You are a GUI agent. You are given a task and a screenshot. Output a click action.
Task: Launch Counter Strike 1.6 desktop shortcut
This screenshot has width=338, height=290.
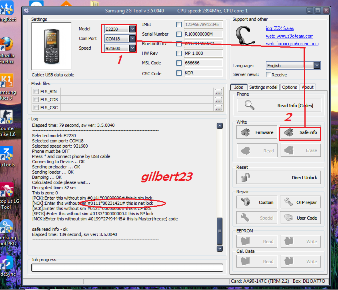7,123
